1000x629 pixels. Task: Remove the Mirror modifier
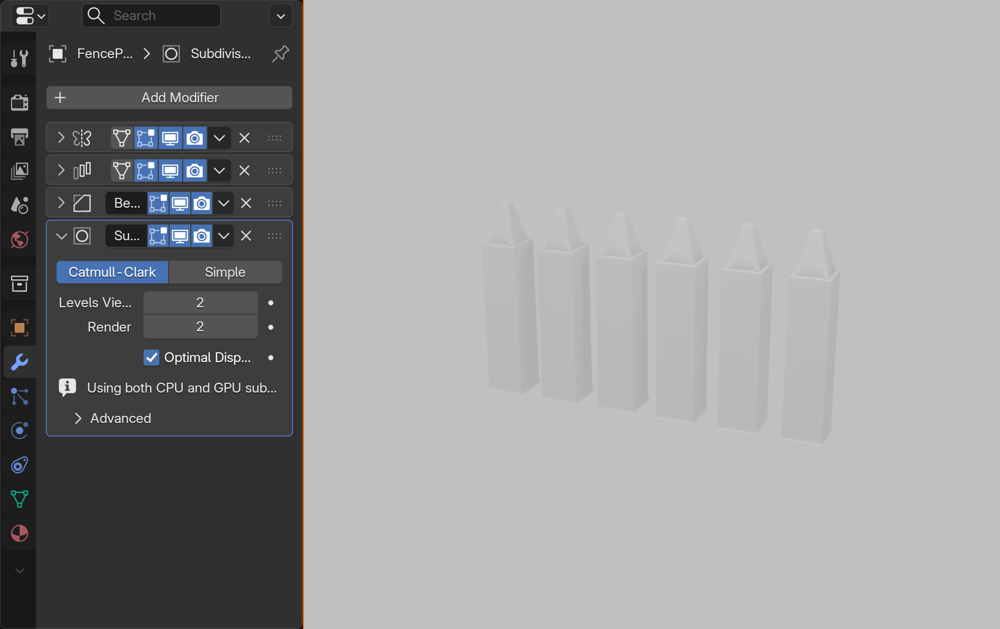click(x=245, y=138)
